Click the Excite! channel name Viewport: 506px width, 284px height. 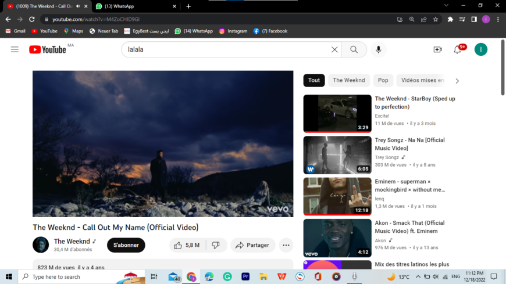tap(382, 116)
